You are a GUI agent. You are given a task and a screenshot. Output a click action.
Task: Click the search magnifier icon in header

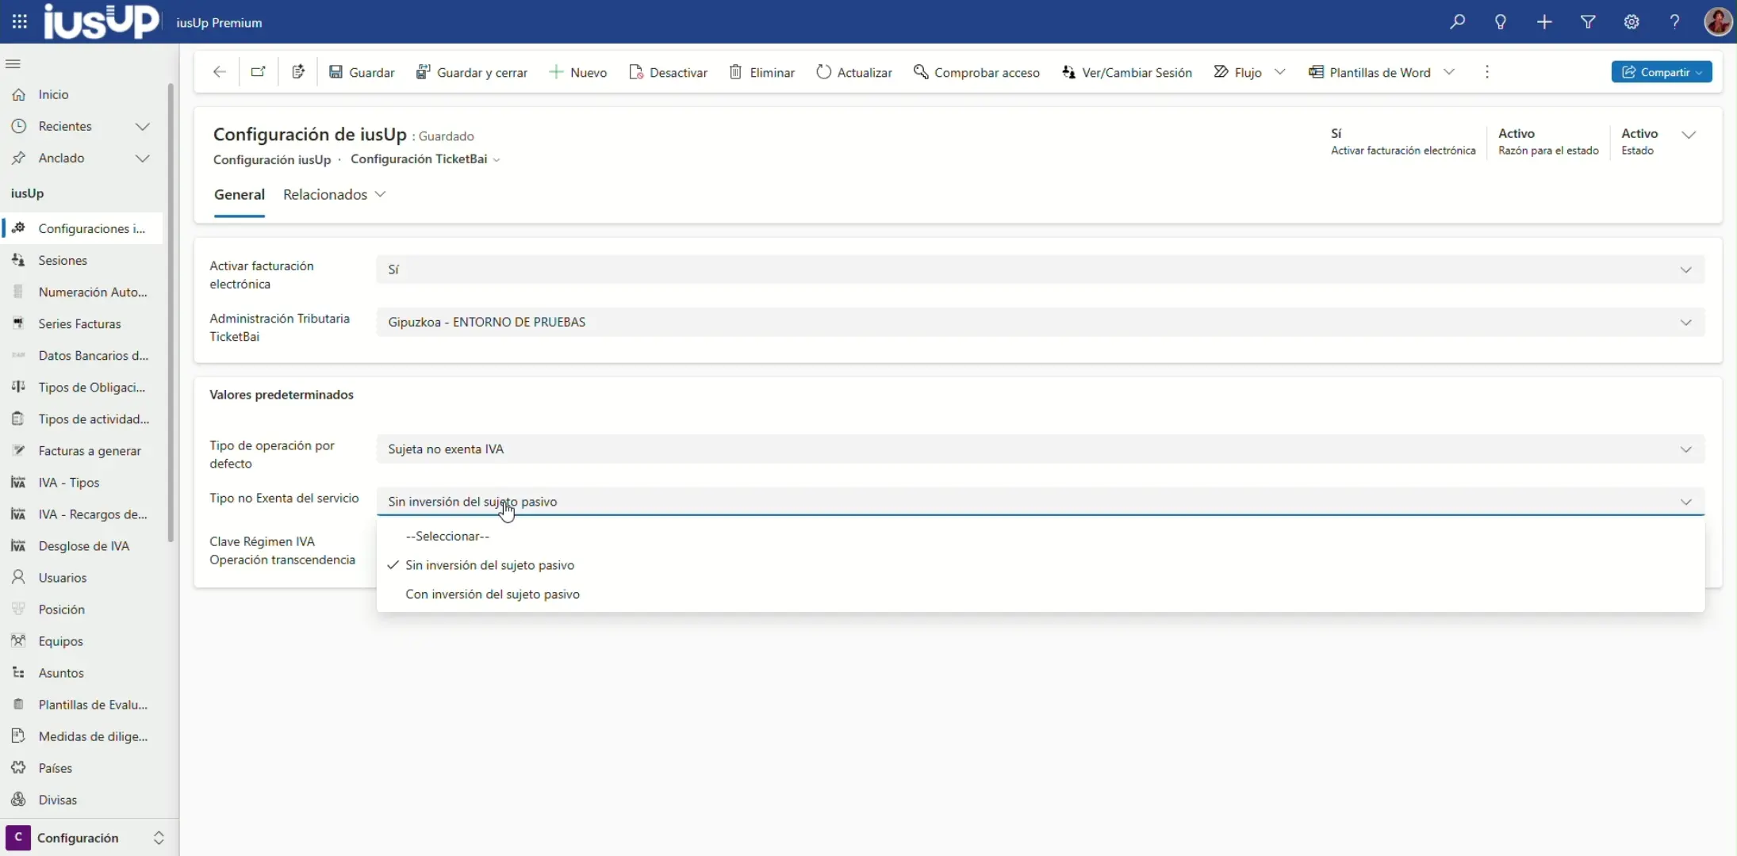1457,22
